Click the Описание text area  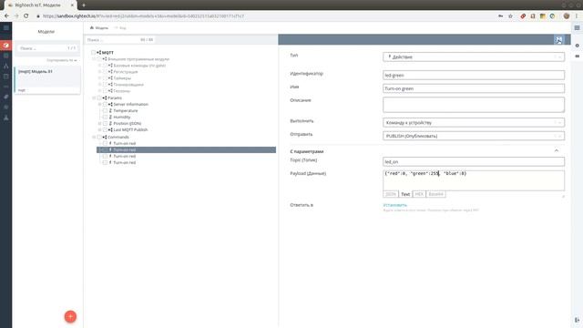(474, 105)
